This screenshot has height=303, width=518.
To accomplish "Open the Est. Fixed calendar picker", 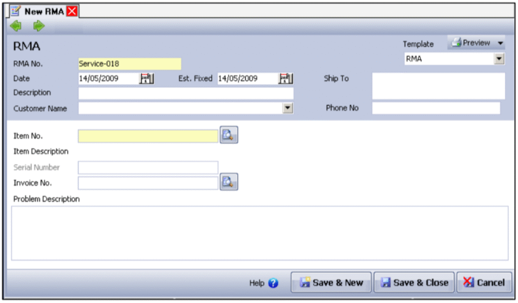I will pos(286,79).
